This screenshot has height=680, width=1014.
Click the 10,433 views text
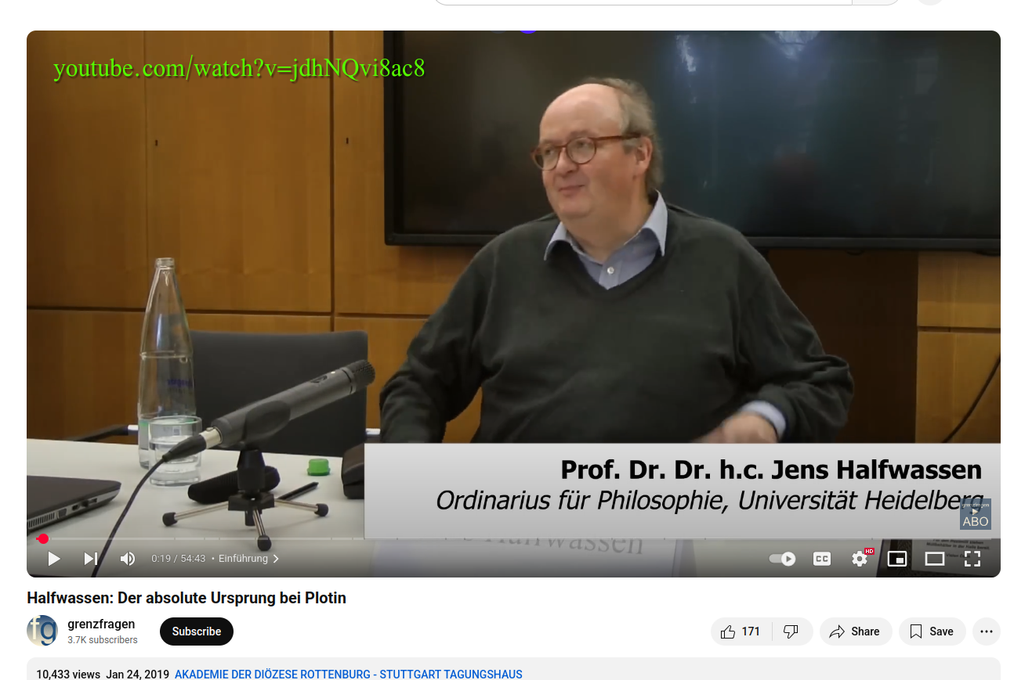(x=68, y=675)
